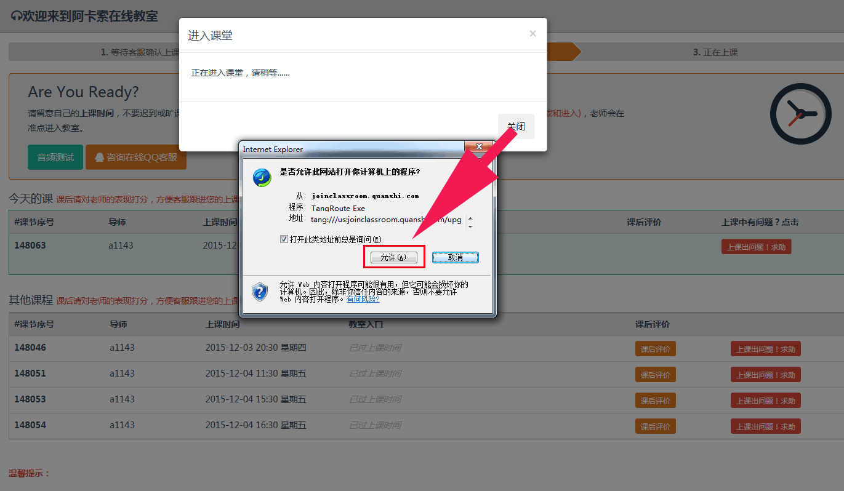Click 上课出问题!求助 for lesson 148051
Screen dimensions: 844x491
[x=765, y=375]
